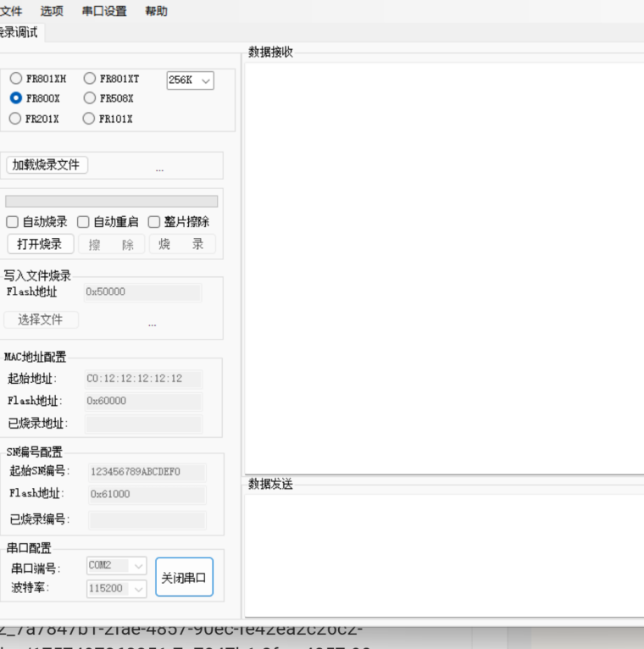Toggle the 自动重启 checkbox

84,222
